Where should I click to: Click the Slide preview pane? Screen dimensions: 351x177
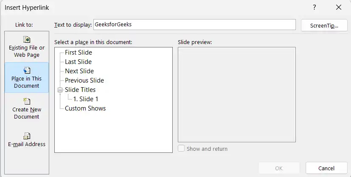point(237,94)
